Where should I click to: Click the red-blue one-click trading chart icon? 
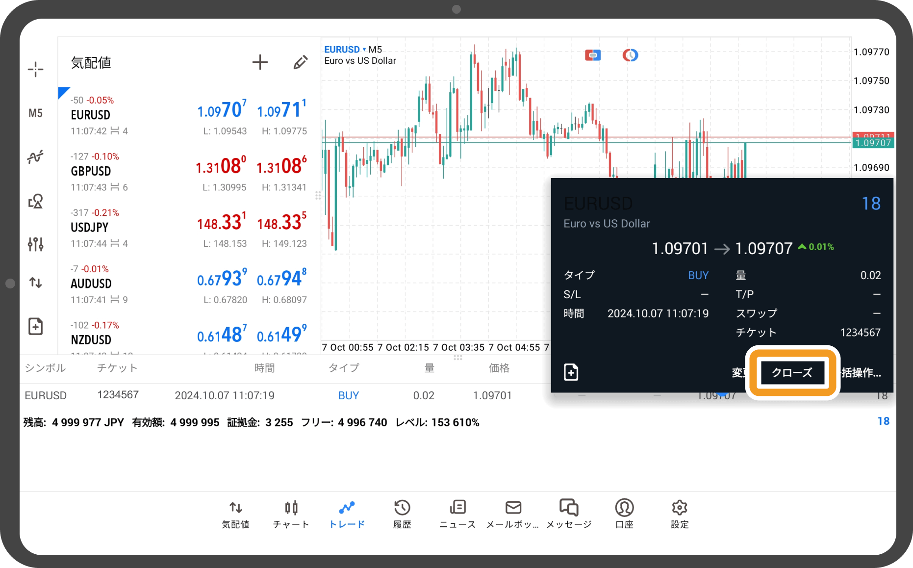593,55
